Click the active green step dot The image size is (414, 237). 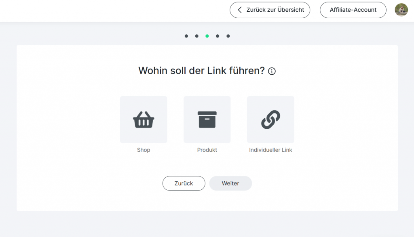click(207, 36)
